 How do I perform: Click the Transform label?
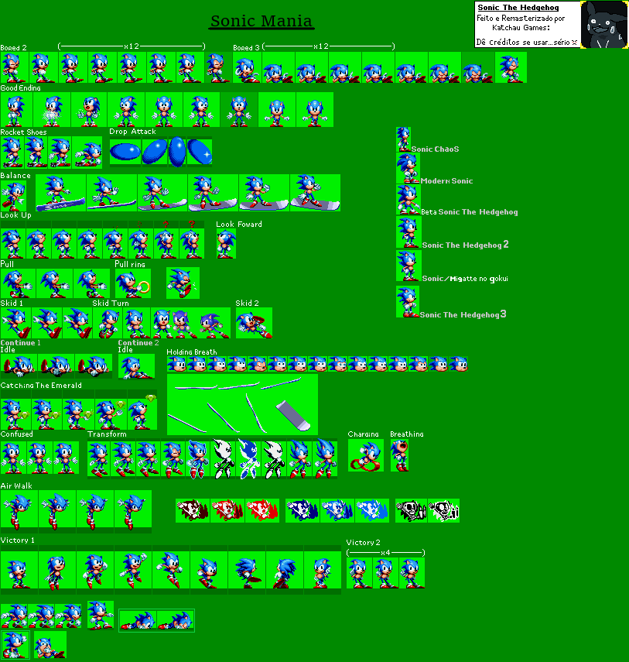107,434
